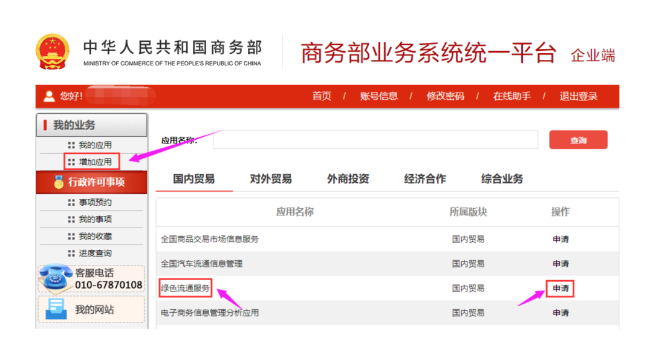Screen dimensions: 653x360
Task: Click the customer service phone number 010-67870108
Action: pos(108,285)
